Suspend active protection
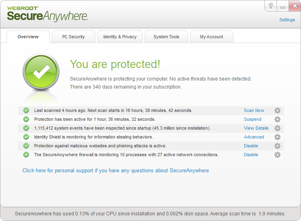The image size is (301, 221). (x=252, y=120)
